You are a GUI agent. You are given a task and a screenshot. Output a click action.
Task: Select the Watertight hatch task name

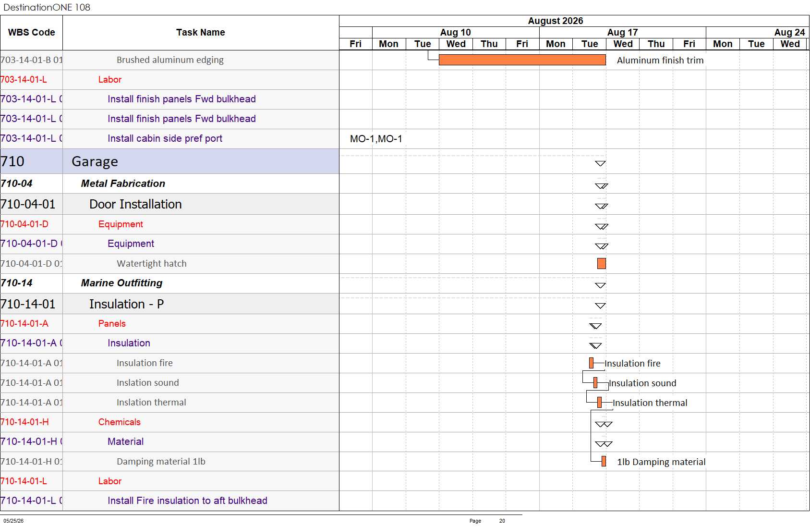coord(152,264)
